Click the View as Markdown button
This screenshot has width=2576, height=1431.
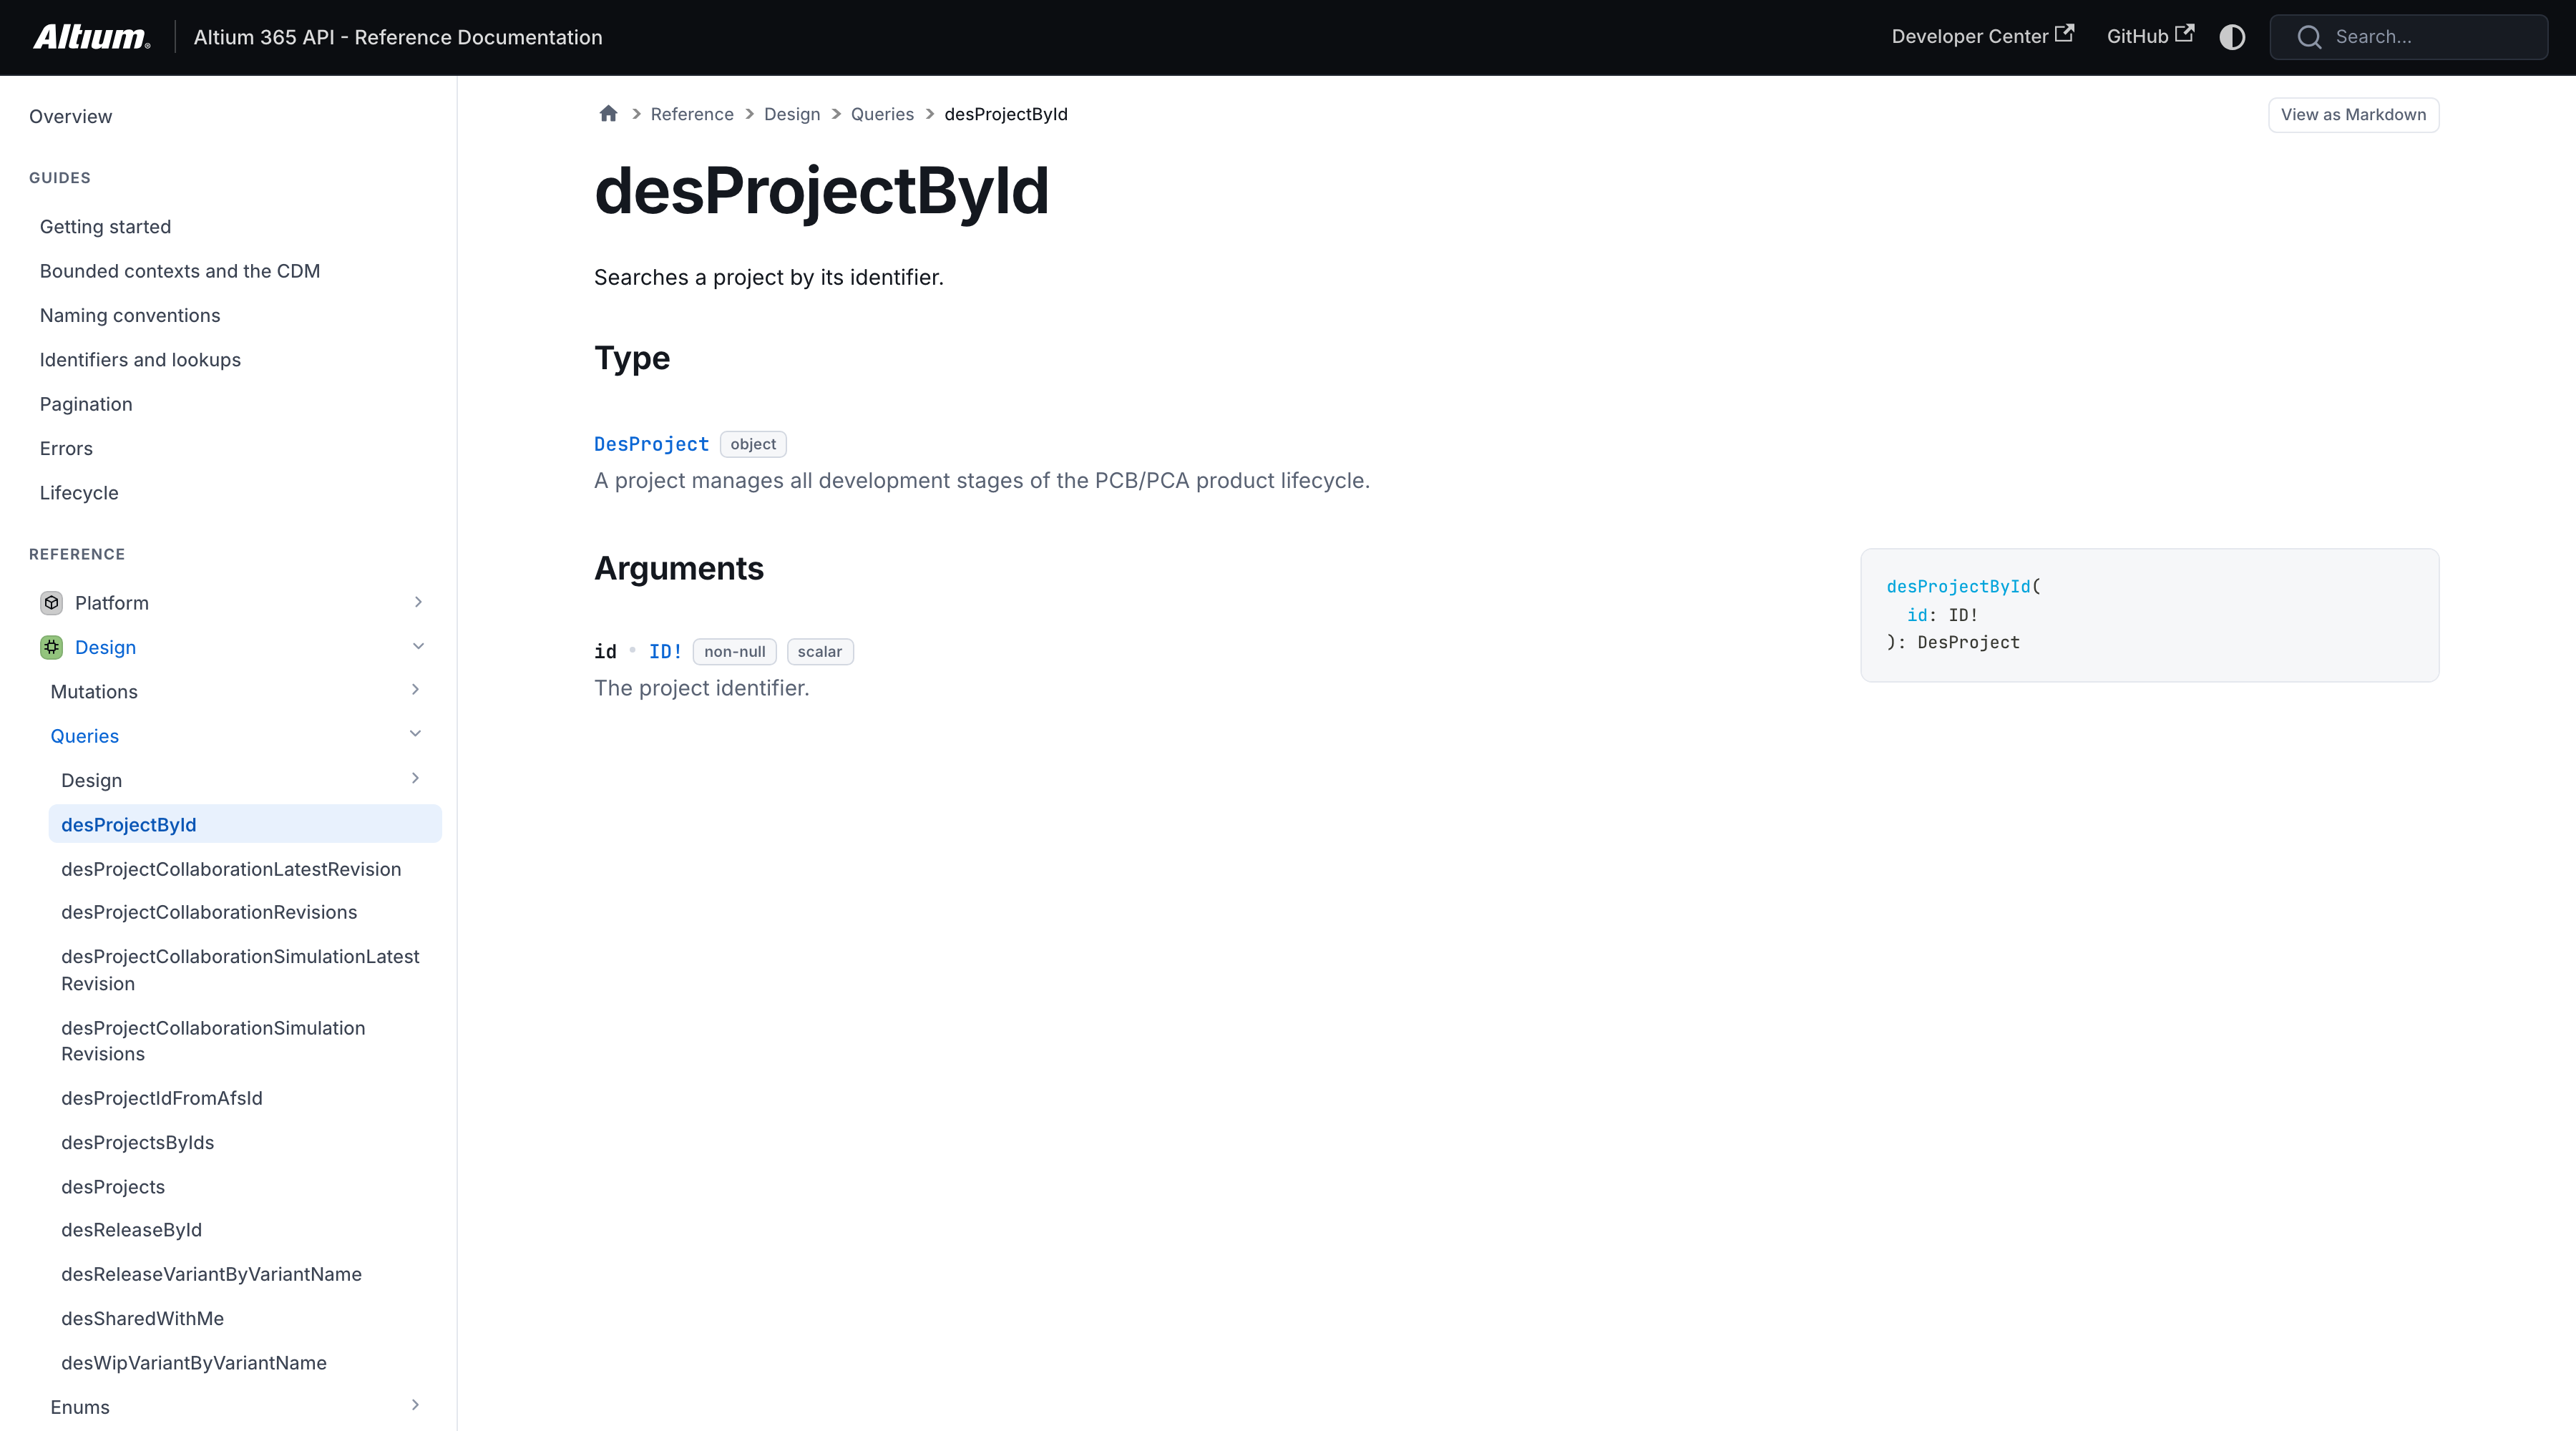[2353, 114]
